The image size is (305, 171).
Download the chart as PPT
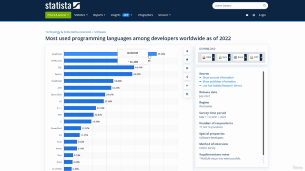coord(254,57)
